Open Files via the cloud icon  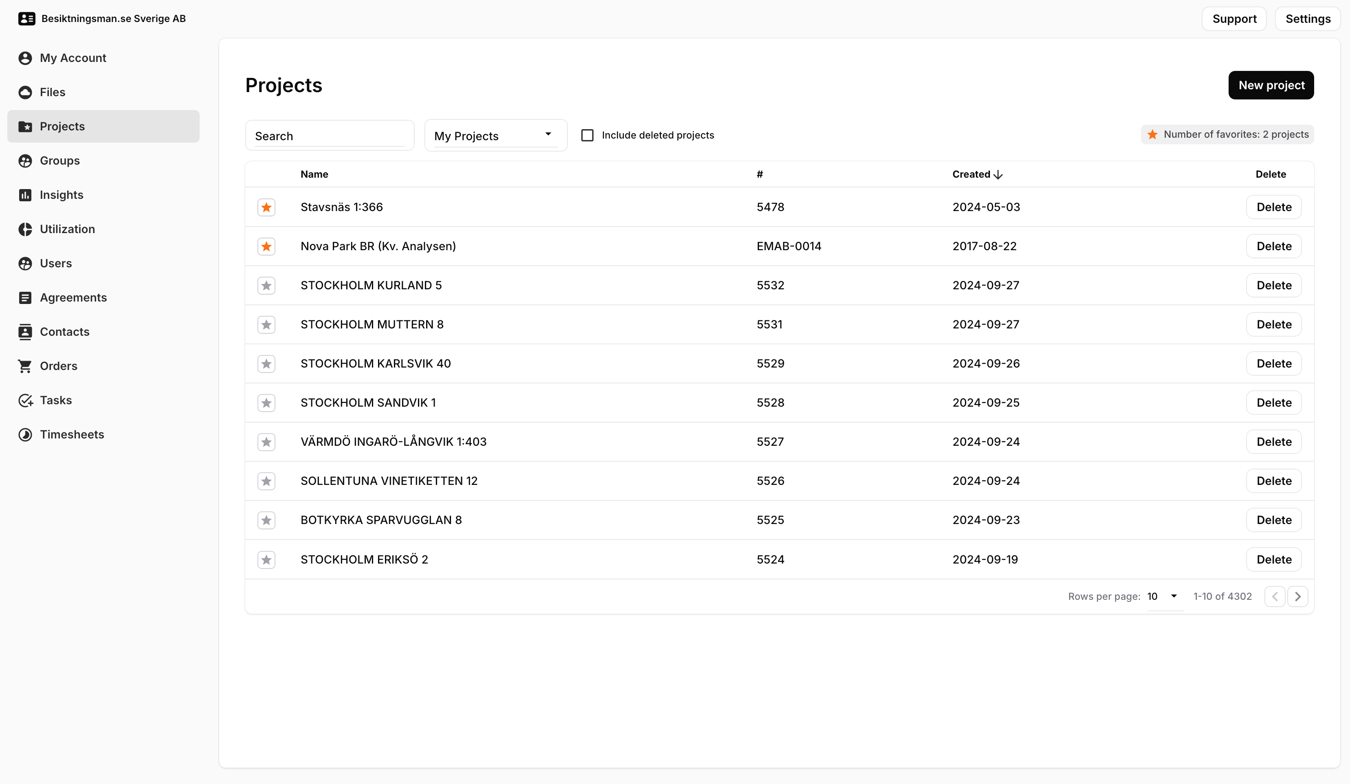click(25, 92)
